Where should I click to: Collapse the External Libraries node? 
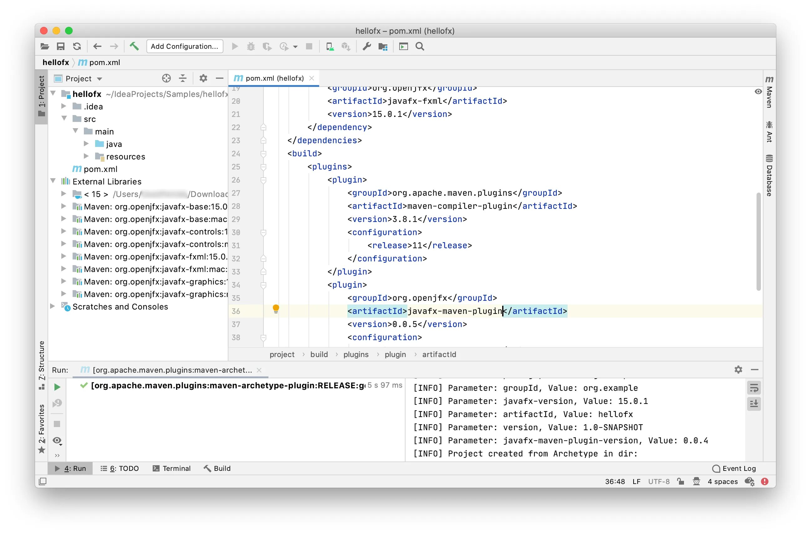coord(53,181)
